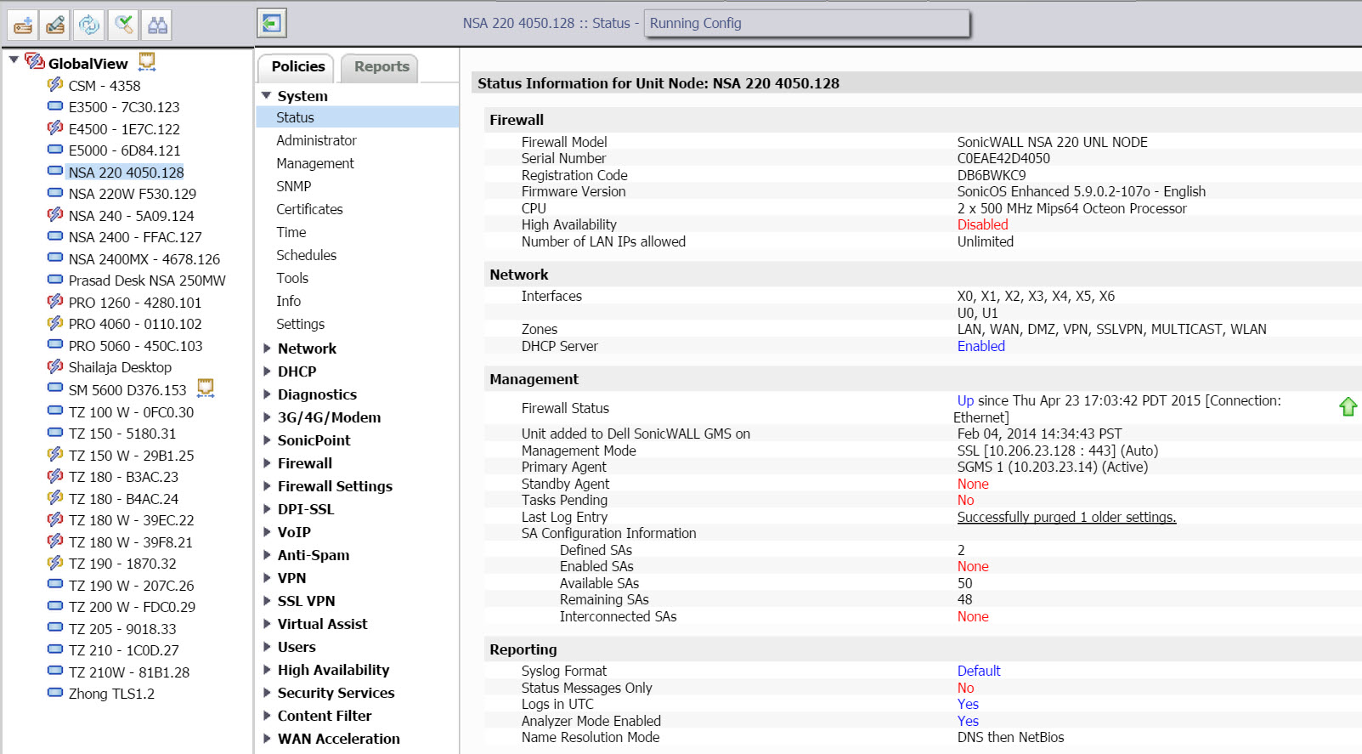This screenshot has height=754, width=1362.
Task: Click the binoculars Find icon
Action: click(157, 25)
